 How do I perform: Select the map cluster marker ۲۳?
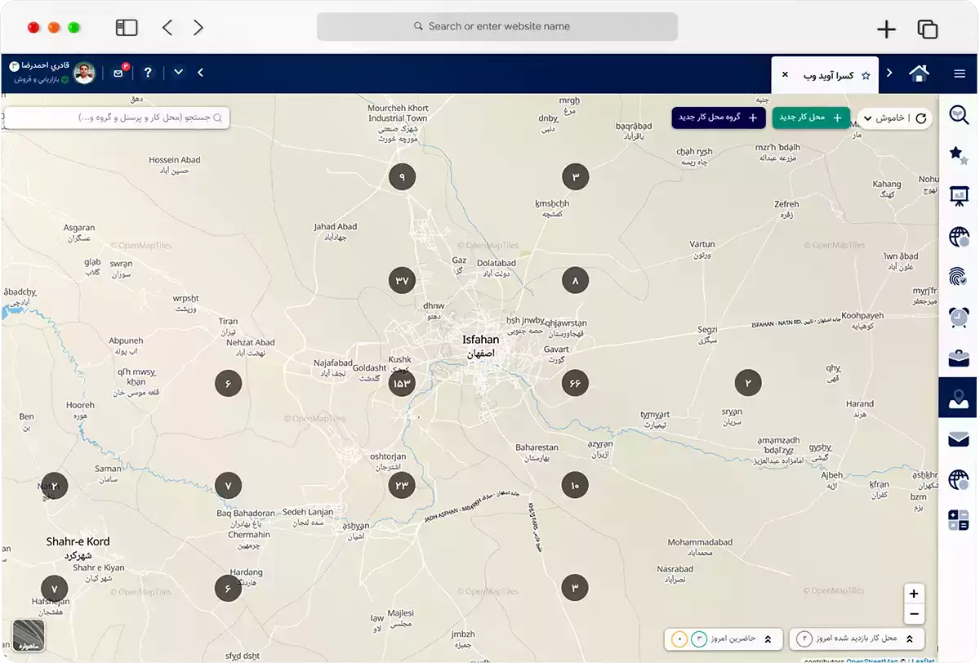(402, 486)
